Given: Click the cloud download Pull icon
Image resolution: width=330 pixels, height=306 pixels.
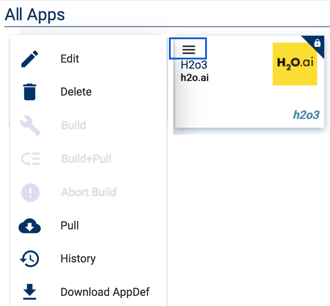Looking at the screenshot, I should pyautogui.click(x=30, y=226).
